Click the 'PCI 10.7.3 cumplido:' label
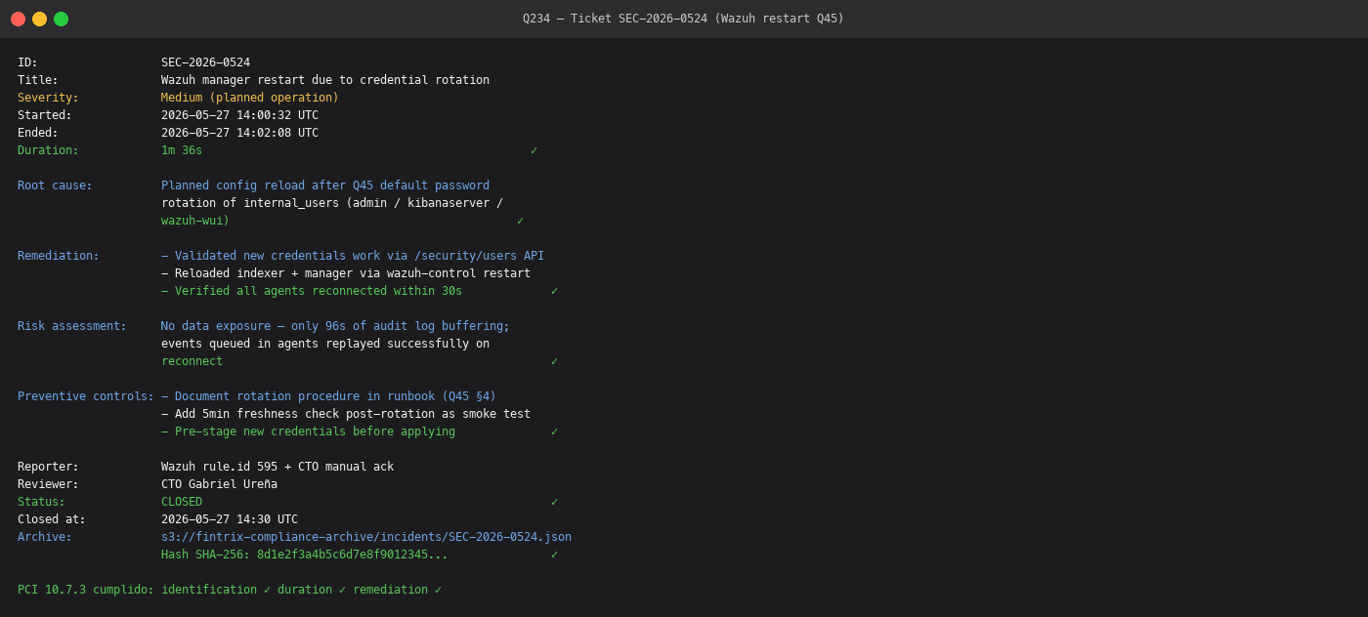 pyautogui.click(x=86, y=590)
